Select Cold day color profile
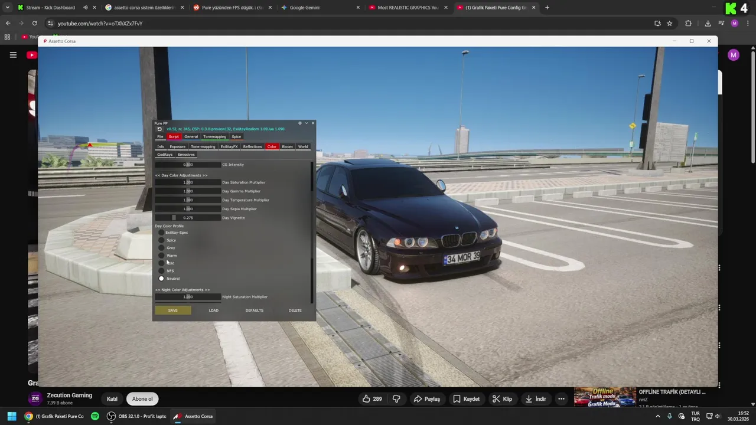756x425 pixels. 161,263
